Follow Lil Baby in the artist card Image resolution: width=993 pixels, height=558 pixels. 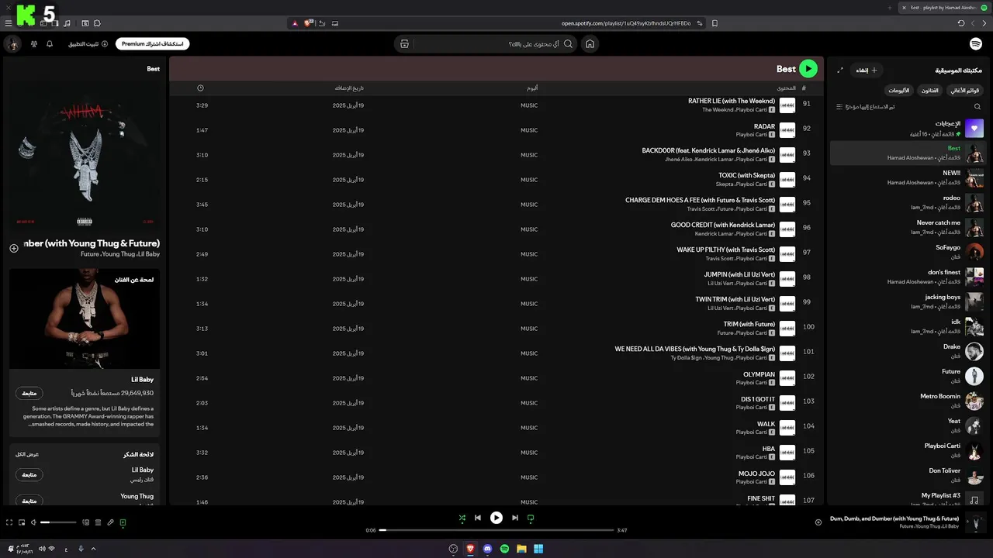click(29, 394)
